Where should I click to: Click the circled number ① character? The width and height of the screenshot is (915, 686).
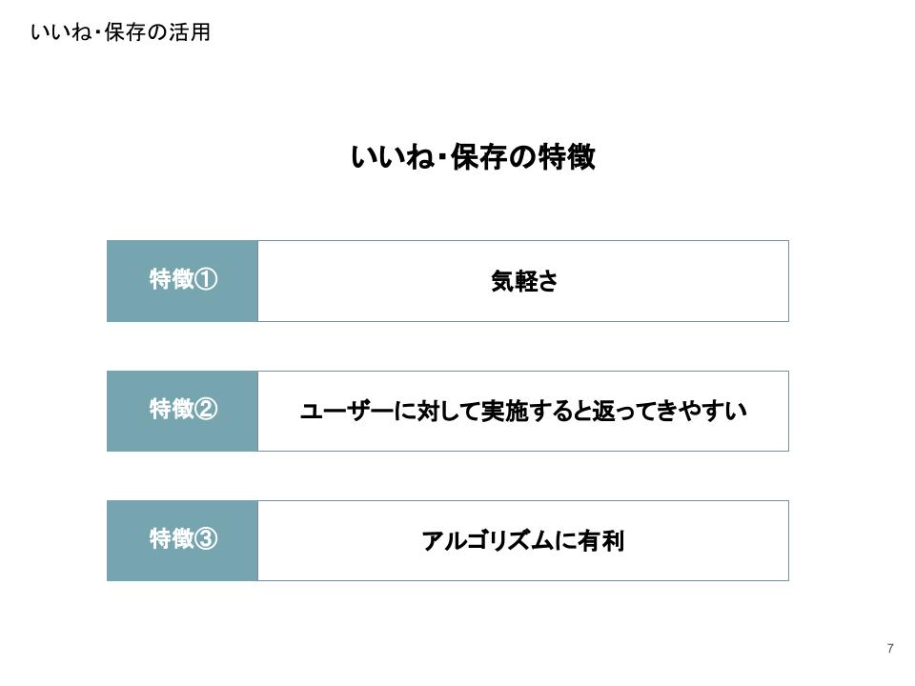pos(207,281)
